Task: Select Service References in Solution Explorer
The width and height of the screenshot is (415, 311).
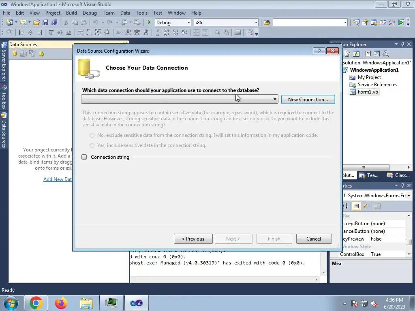Action: [377, 85]
